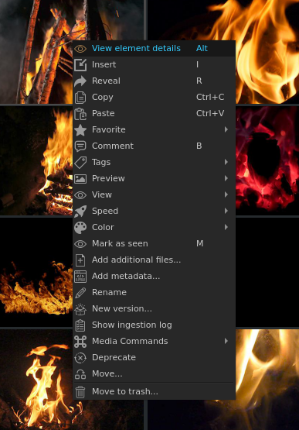Viewport: 299px width, 430px height.
Task: Expand the Favorite submenu arrow
Action: [226, 129]
